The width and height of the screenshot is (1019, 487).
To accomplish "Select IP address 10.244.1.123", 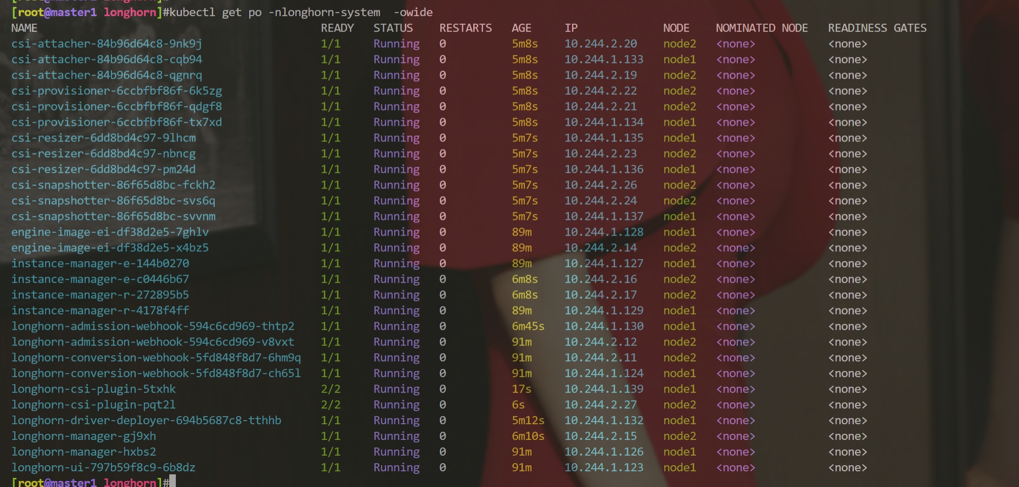I will (604, 468).
